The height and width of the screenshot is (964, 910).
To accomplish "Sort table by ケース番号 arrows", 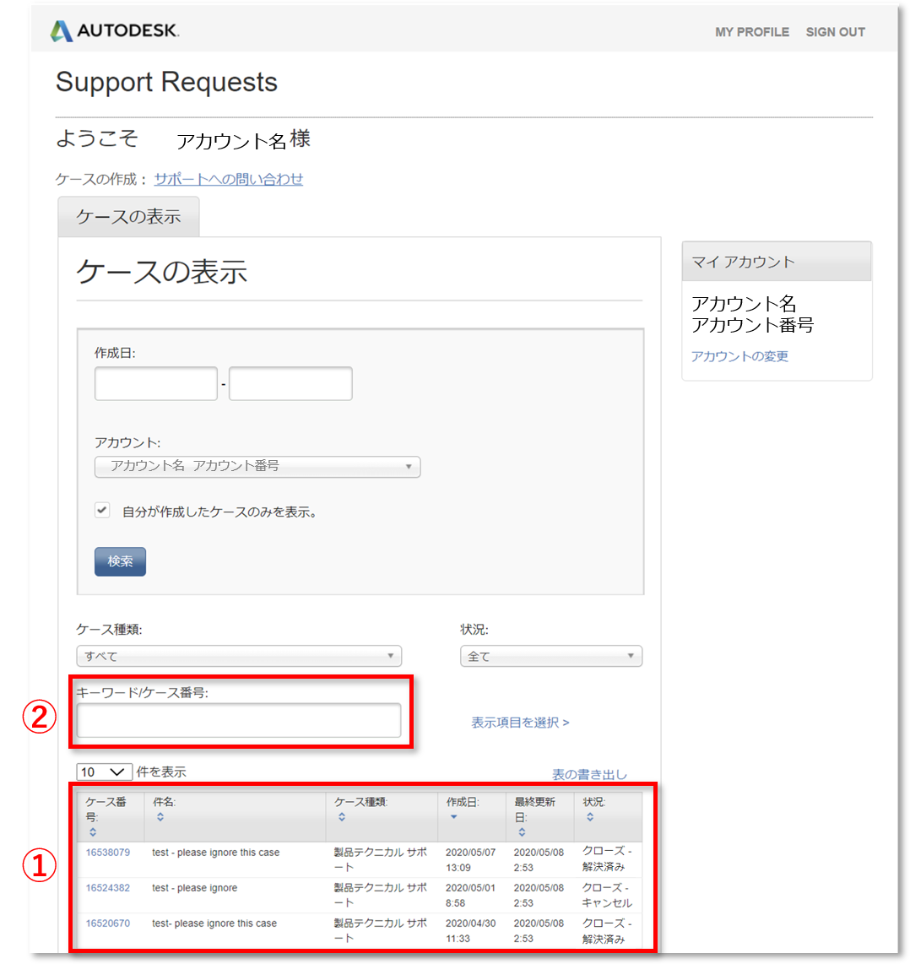I will pos(93,831).
